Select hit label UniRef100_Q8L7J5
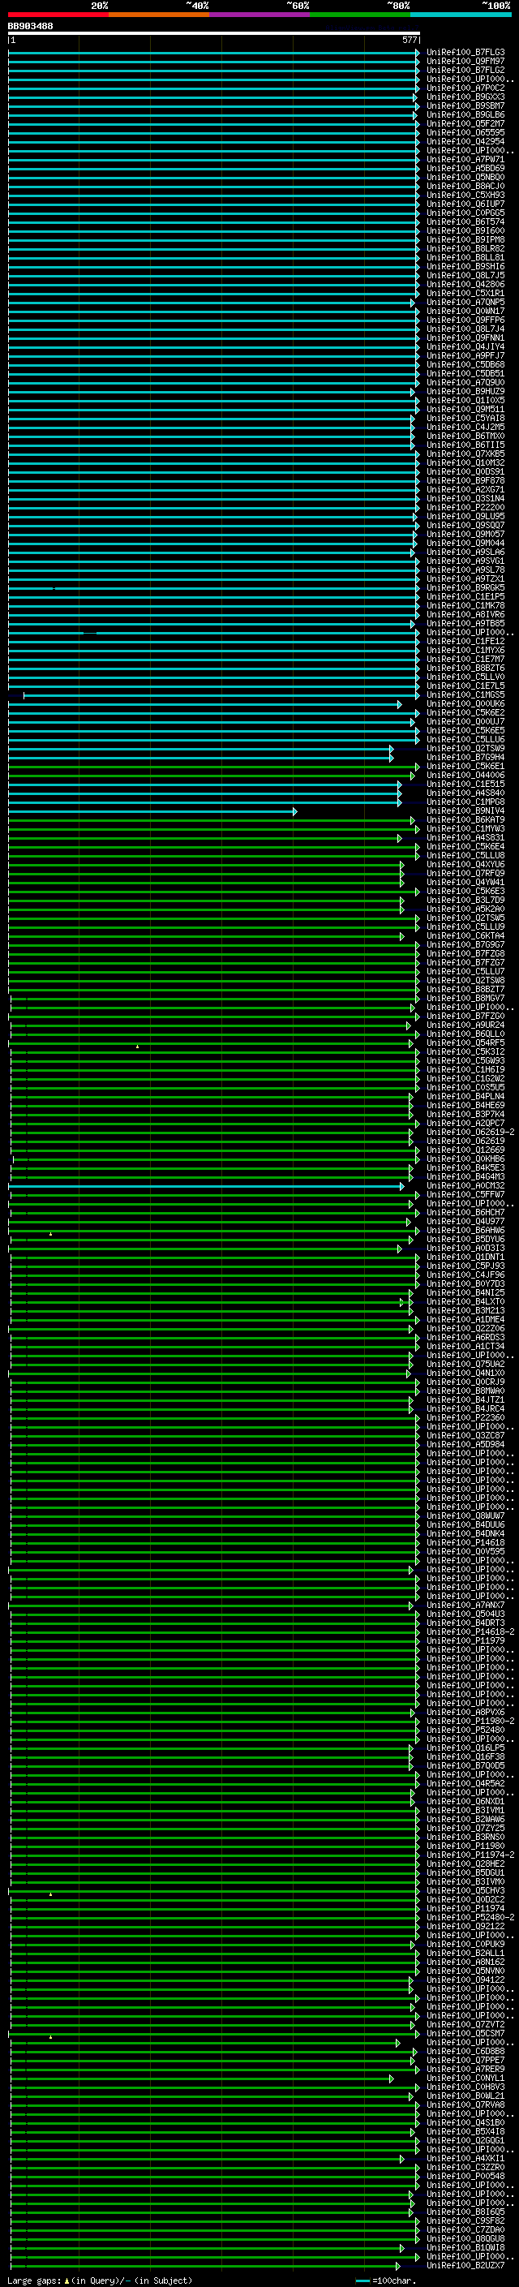The width and height of the screenshot is (519, 2287). coord(465,276)
